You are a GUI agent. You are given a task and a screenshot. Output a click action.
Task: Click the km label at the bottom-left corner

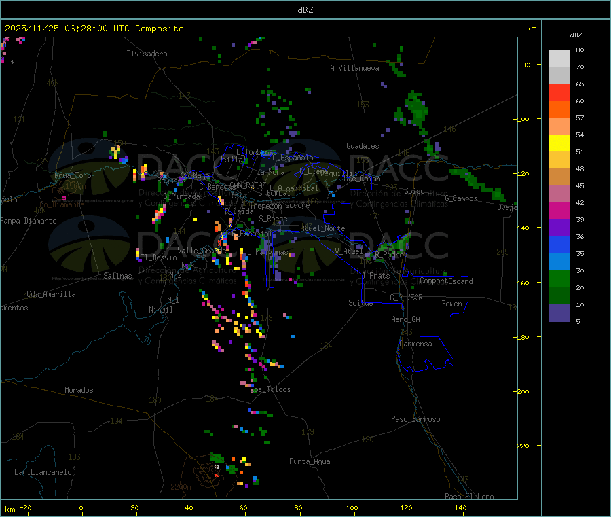(x=10, y=510)
